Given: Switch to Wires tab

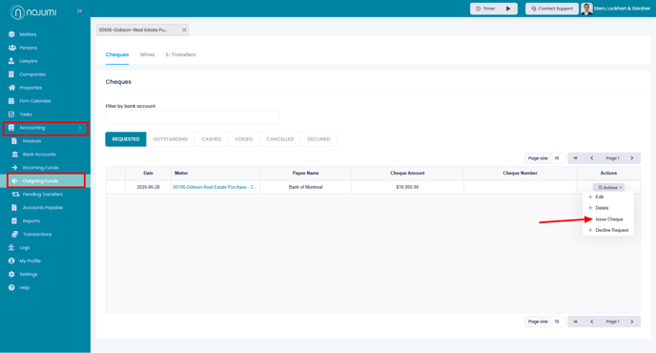Looking at the screenshot, I should [147, 54].
